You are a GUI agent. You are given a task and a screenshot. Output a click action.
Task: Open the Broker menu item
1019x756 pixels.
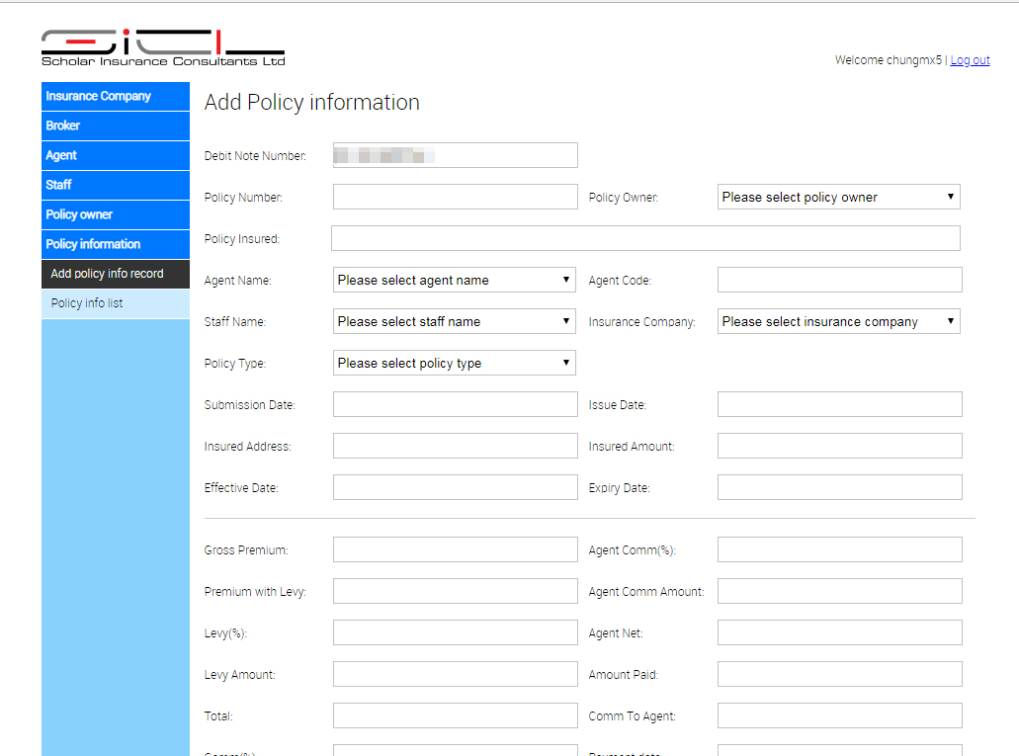pyautogui.click(x=116, y=126)
